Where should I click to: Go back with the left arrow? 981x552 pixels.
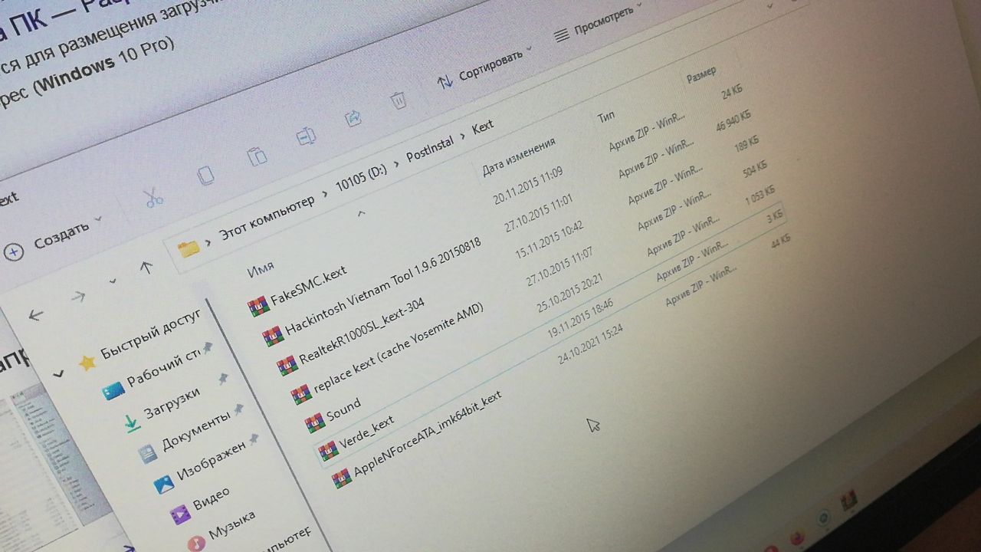pyautogui.click(x=36, y=314)
